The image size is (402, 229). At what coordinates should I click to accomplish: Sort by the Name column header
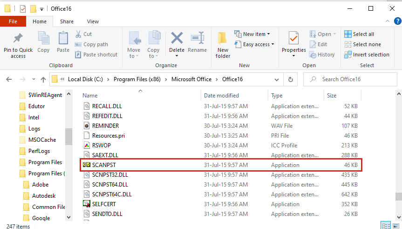coord(90,96)
